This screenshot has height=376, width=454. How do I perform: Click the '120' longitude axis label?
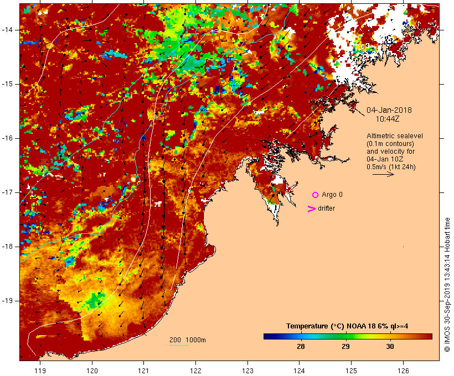pyautogui.click(x=92, y=371)
